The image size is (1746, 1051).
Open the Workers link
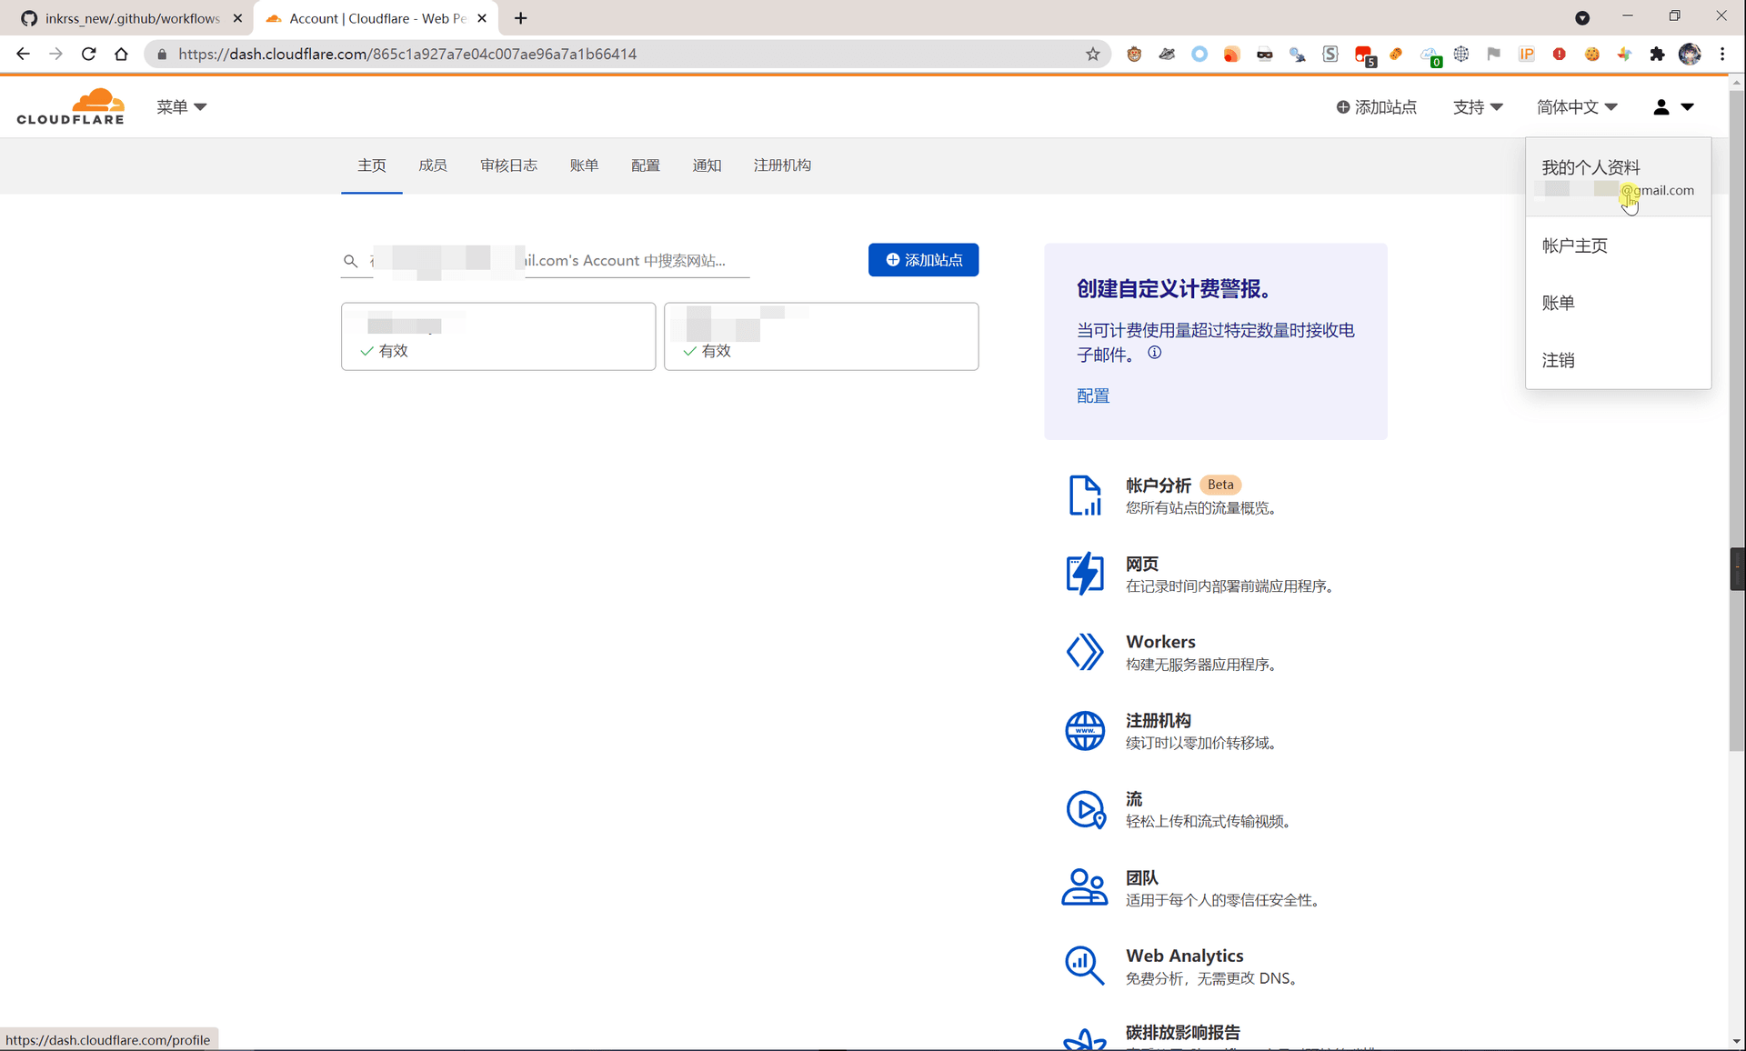click(1160, 642)
